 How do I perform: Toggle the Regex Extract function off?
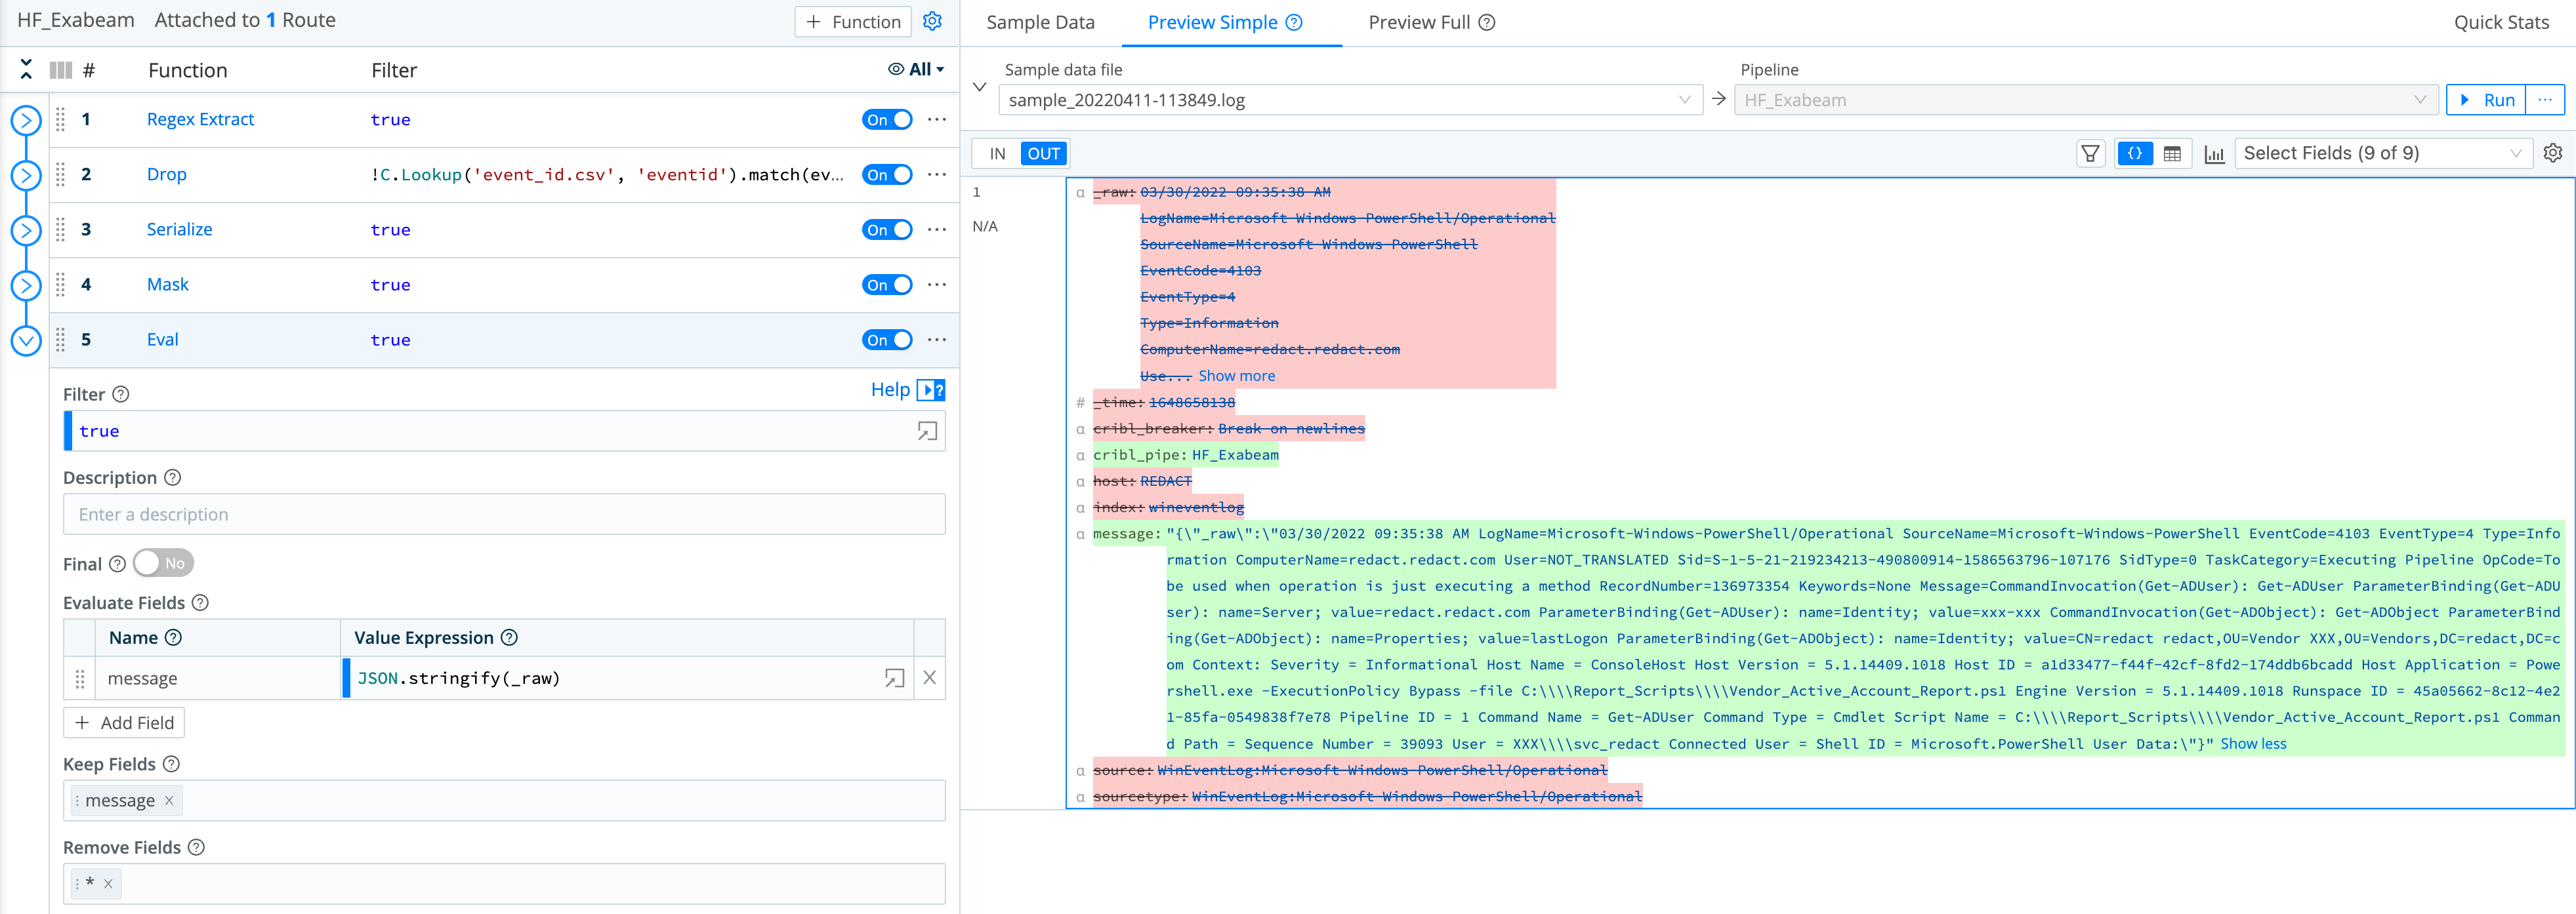[886, 120]
